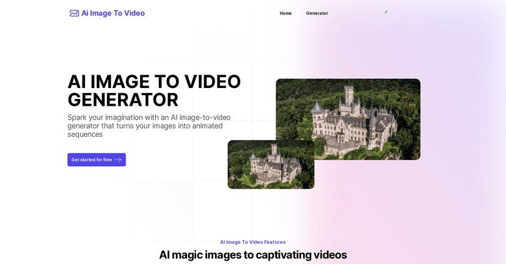The width and height of the screenshot is (506, 264).
Task: Click the 'Ai Image To Video Features' label
Action: 252,242
